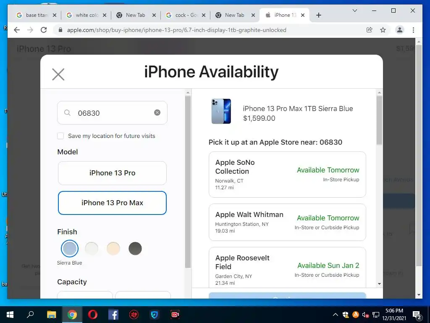Click the apple.com address bar URL
Image resolution: width=430 pixels, height=323 pixels.
point(177,30)
